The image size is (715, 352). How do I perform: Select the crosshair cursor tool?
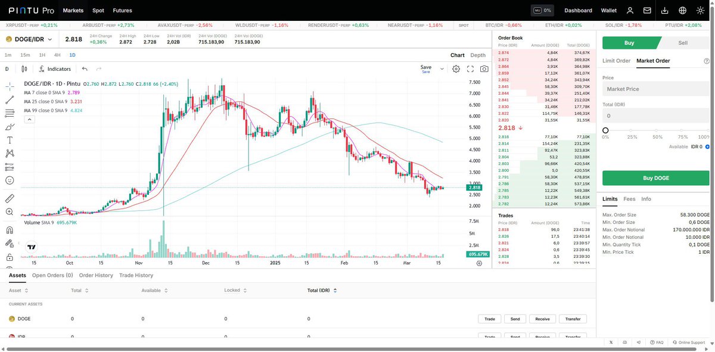click(10, 86)
